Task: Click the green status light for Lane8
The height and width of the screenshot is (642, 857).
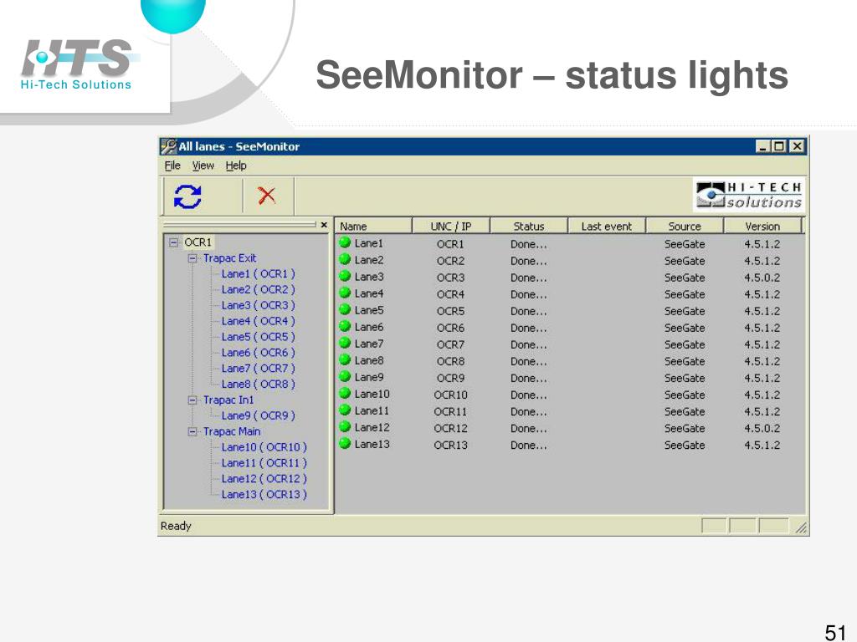Action: coord(345,359)
